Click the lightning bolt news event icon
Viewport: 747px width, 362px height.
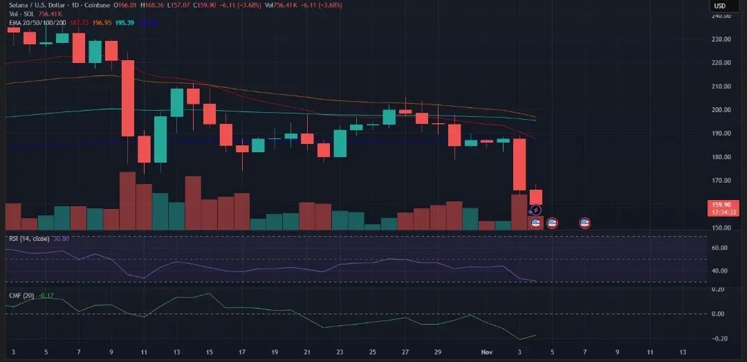(x=535, y=210)
